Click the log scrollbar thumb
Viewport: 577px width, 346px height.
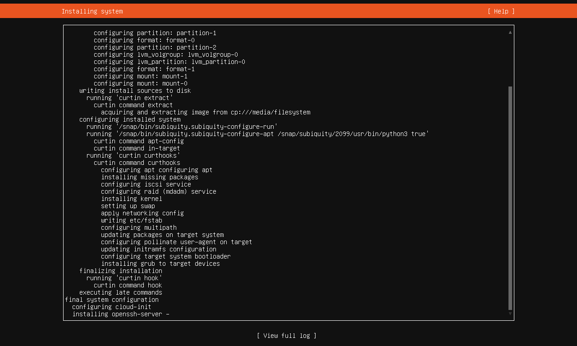510,198
